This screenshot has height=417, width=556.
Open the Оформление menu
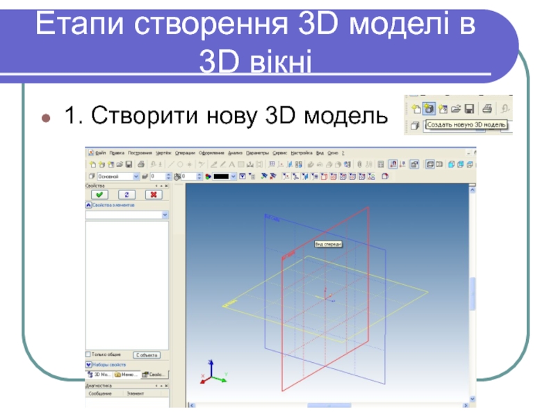[211, 153]
